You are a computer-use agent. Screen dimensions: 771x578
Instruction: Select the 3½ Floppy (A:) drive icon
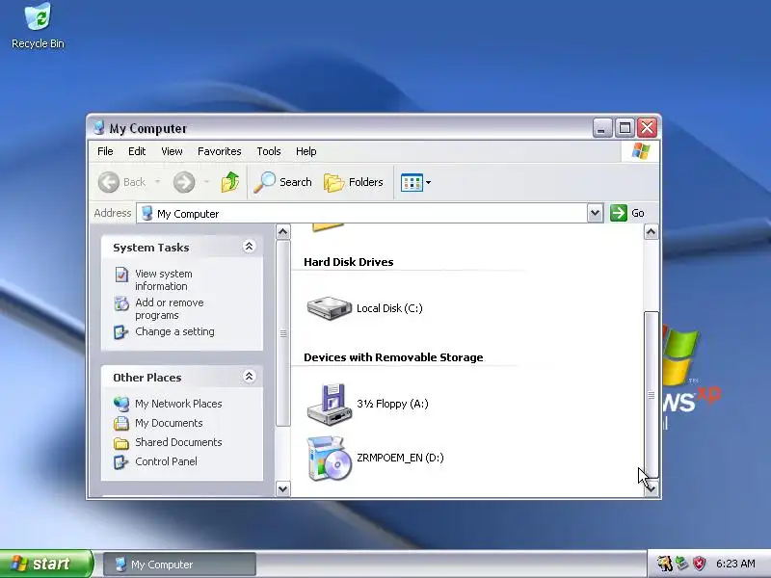[329, 404]
